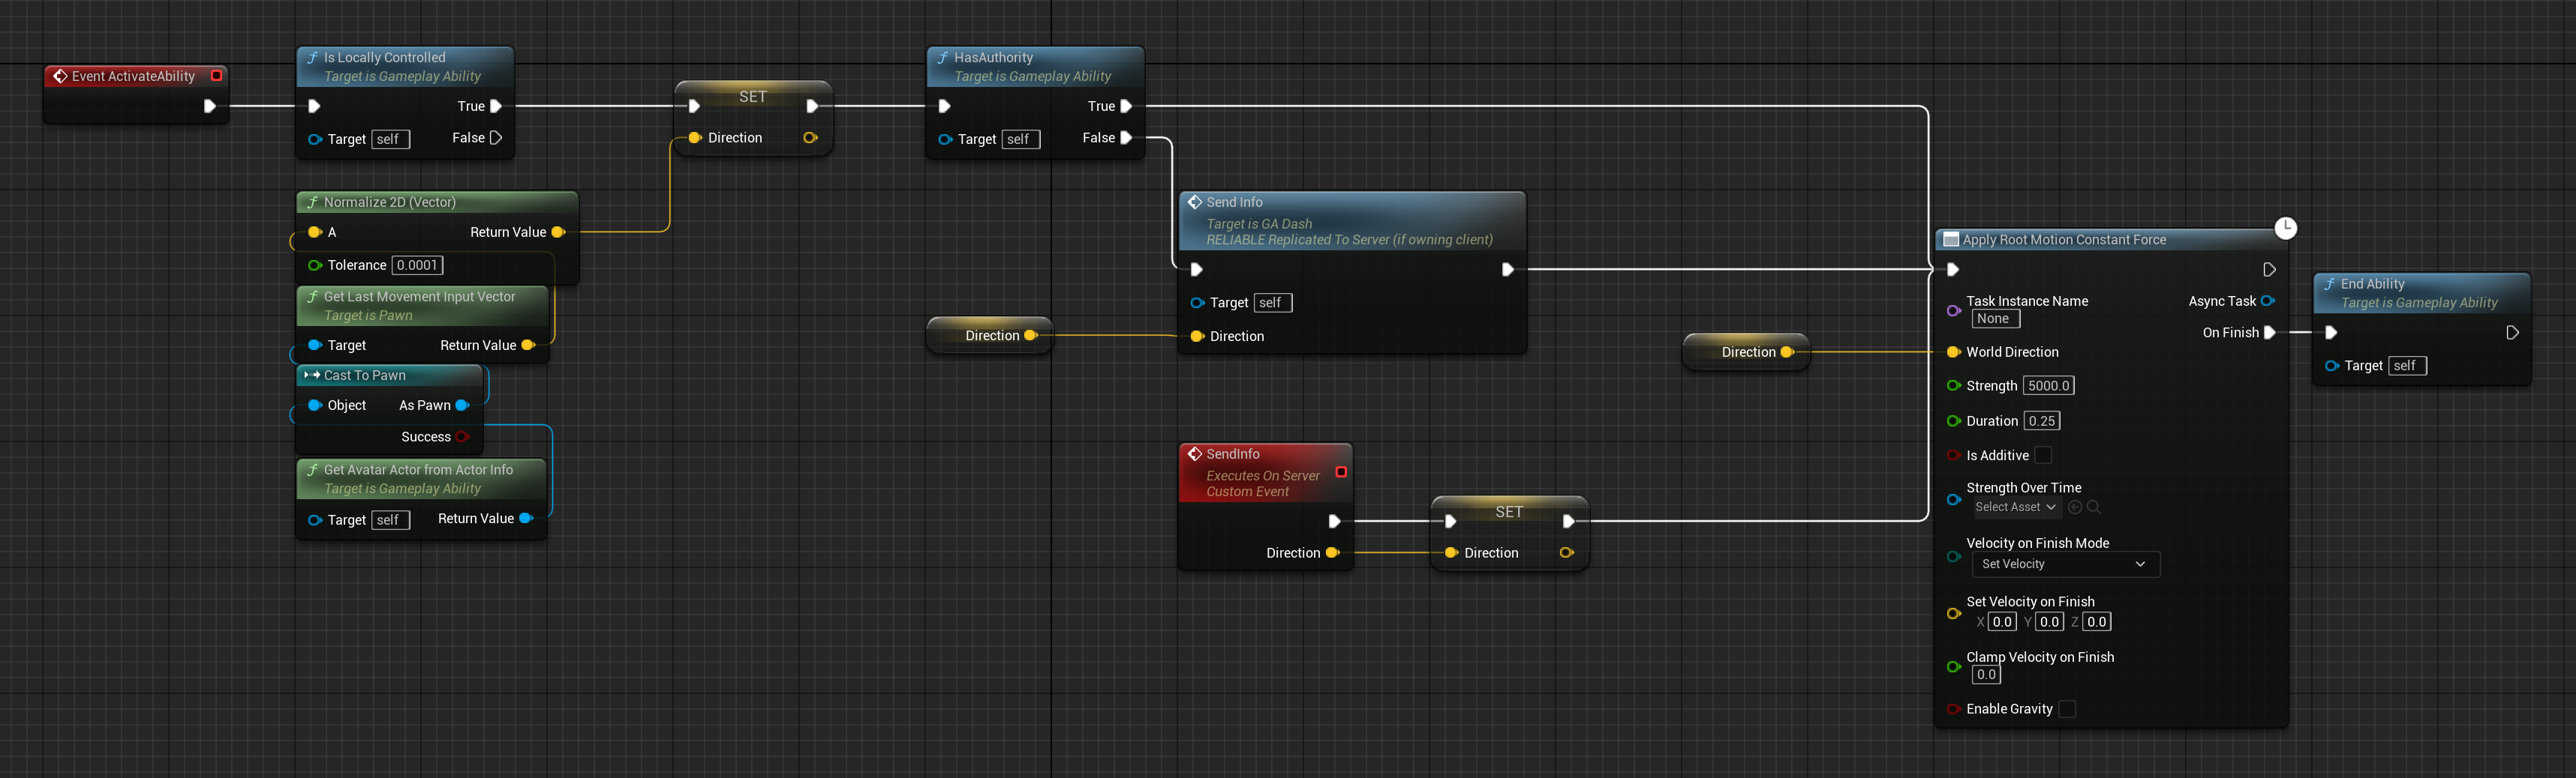Click Set Velocity on Finish X field
Screen dimensions: 2576x778
[x=2001, y=621]
